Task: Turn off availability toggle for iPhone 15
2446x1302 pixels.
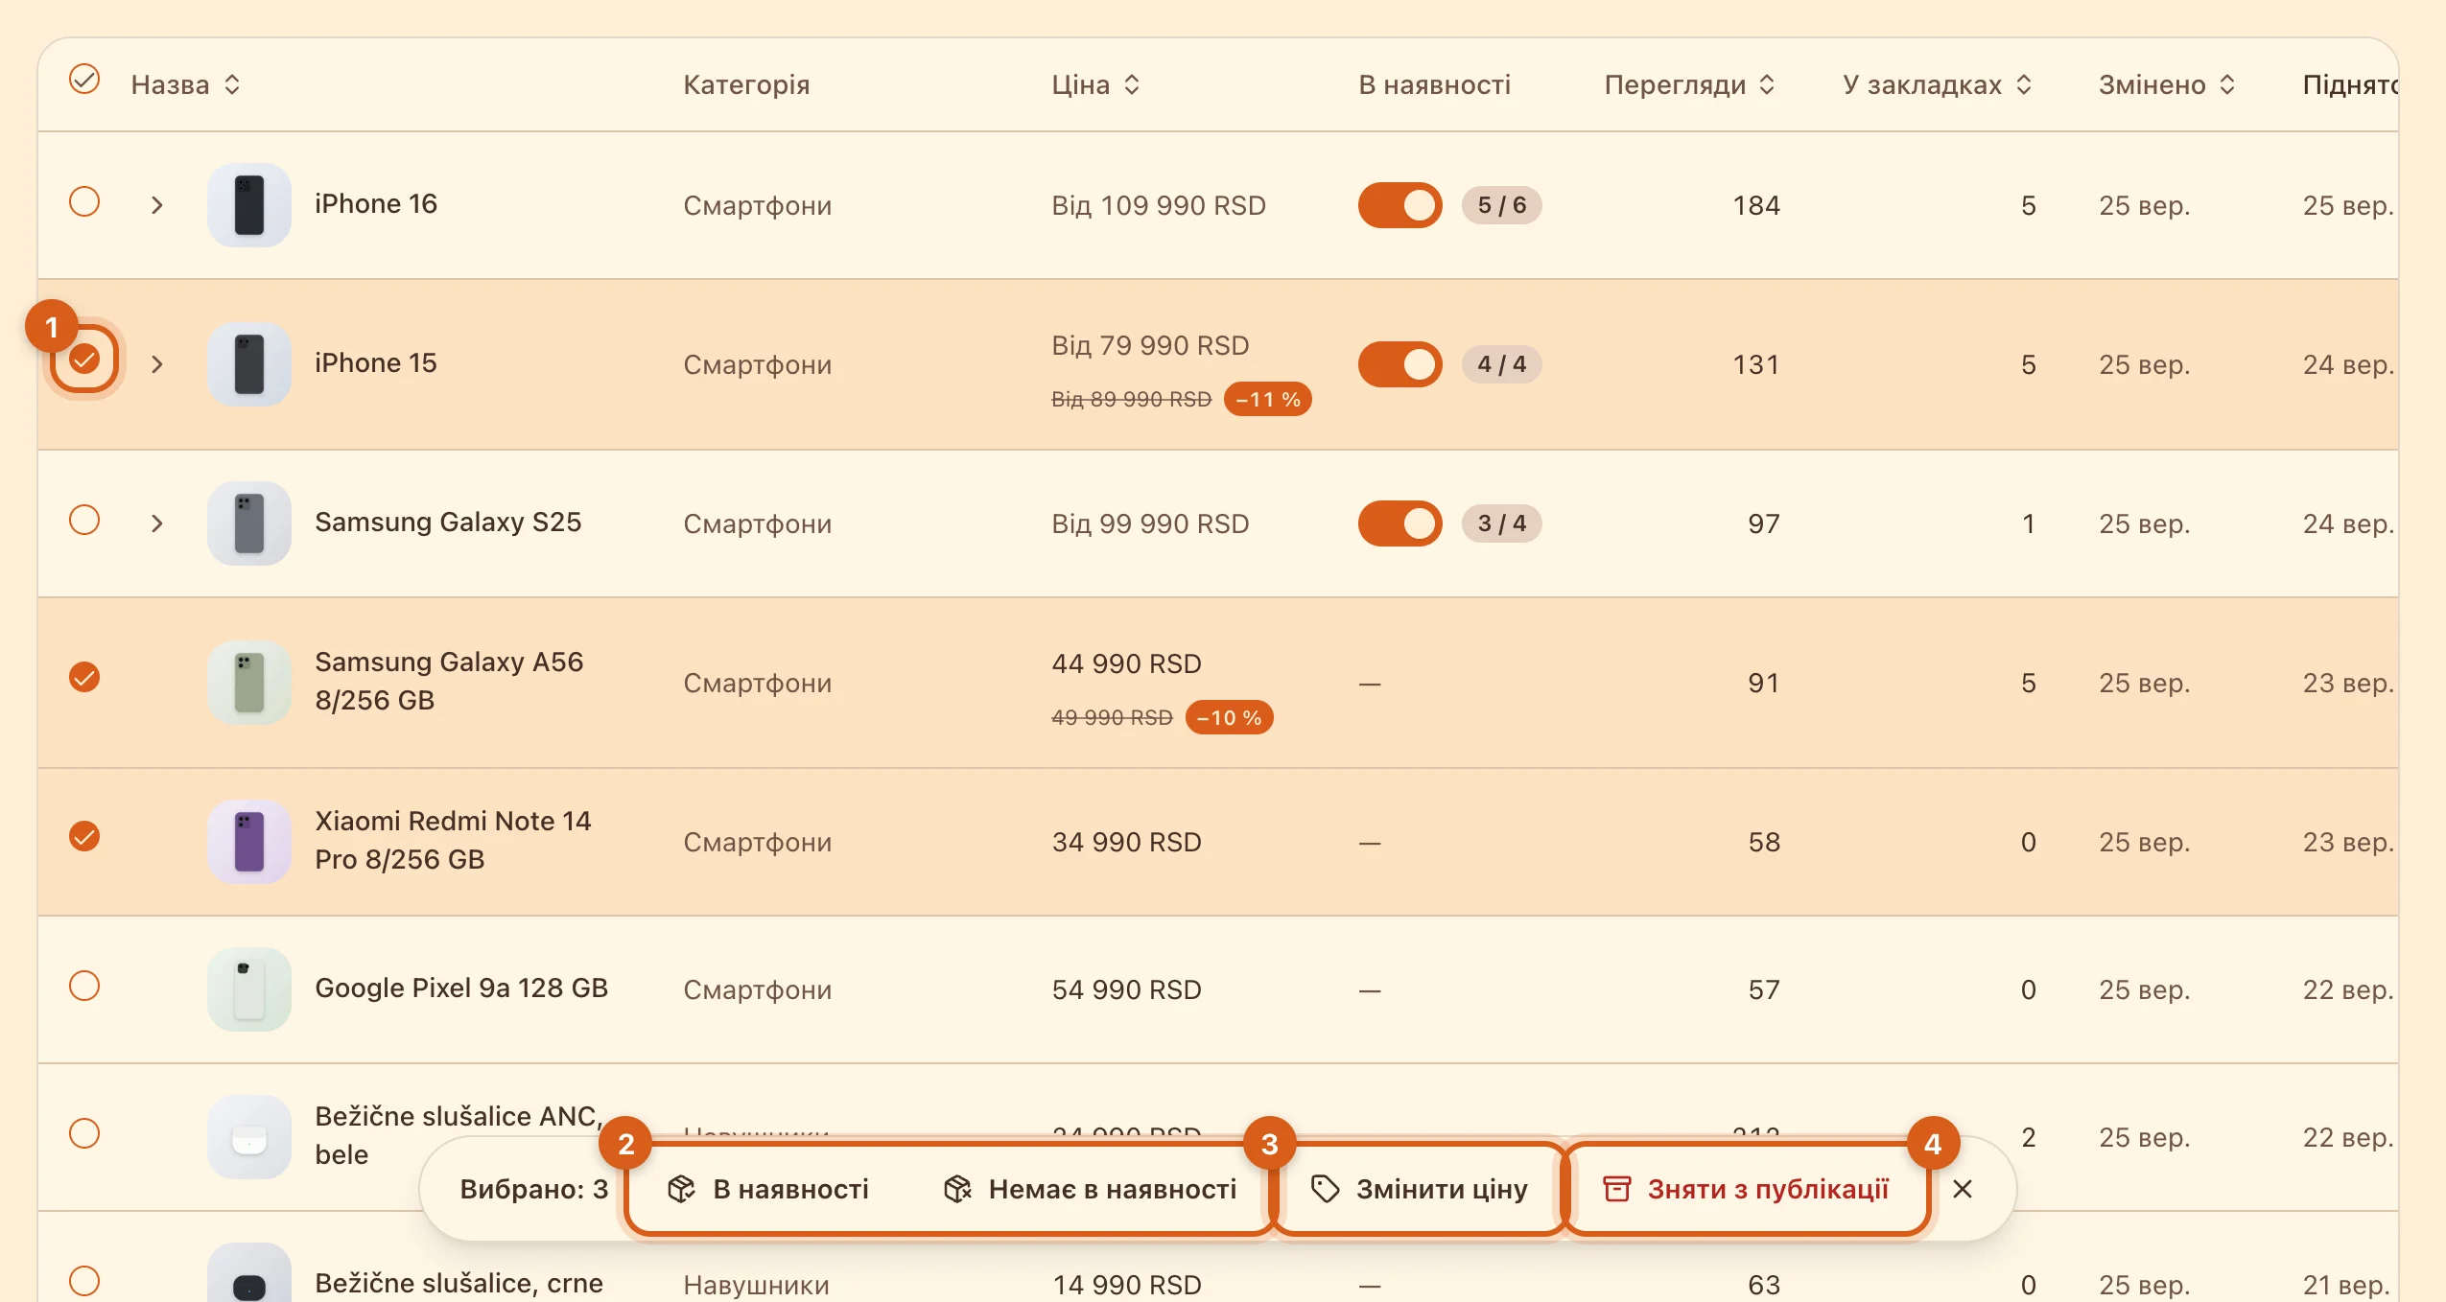Action: pos(1399,364)
